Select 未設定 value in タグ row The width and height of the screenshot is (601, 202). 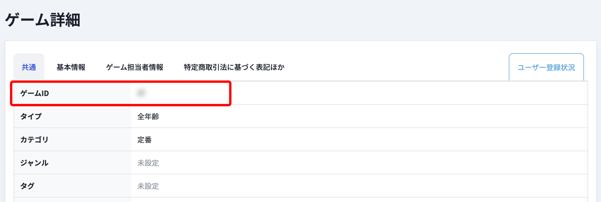148,186
